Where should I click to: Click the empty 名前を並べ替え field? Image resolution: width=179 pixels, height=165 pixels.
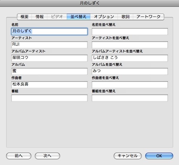click(130, 32)
